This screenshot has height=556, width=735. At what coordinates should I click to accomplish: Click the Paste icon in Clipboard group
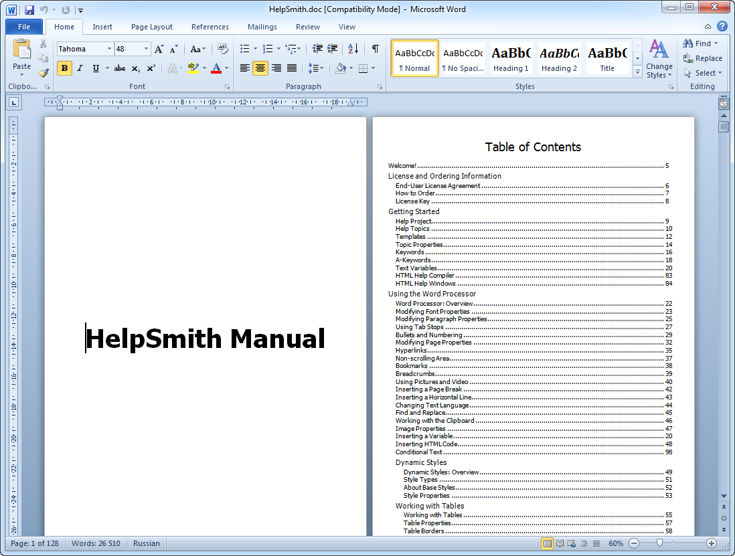pos(21,50)
